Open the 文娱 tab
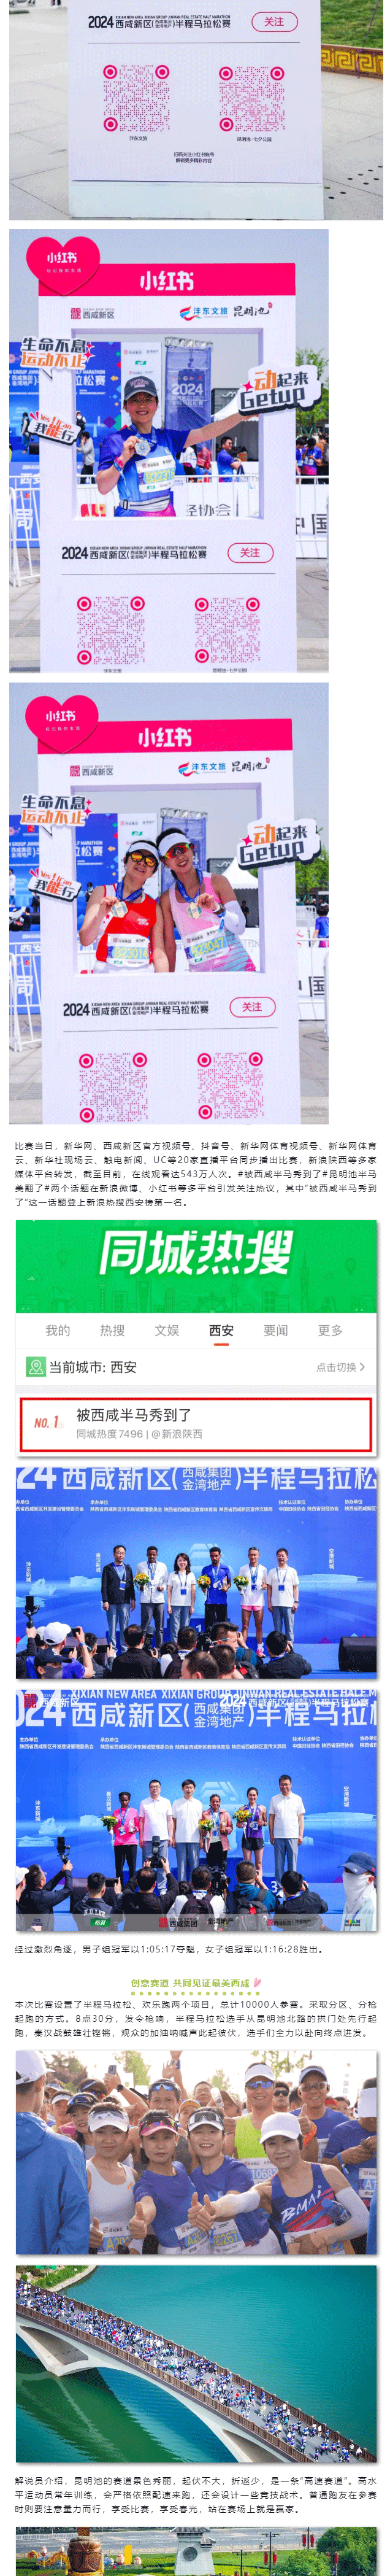The width and height of the screenshot is (390, 2576). (167, 1330)
